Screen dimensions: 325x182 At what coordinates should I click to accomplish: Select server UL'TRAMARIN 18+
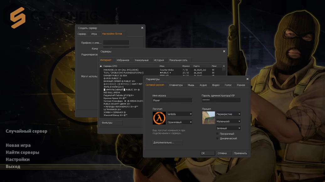[x=121, y=109]
